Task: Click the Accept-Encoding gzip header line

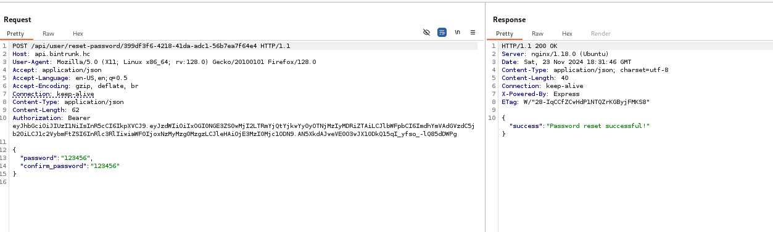Action: click(x=75, y=86)
